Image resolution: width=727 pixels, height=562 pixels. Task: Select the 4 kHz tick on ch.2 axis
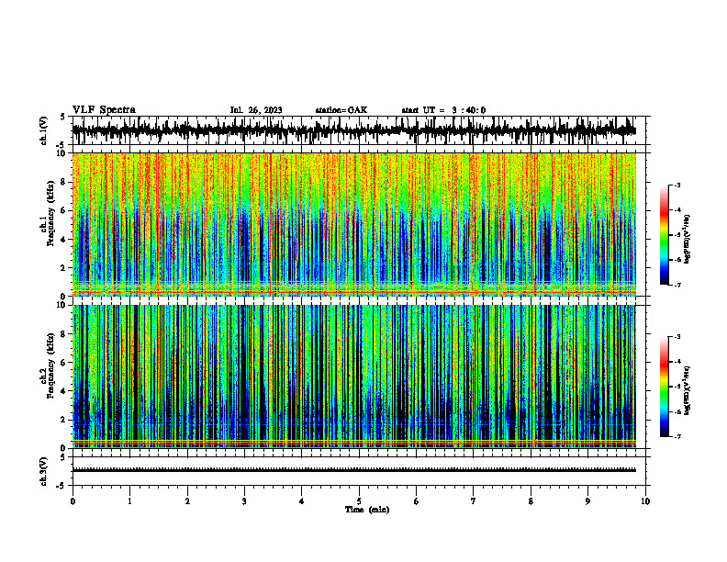coord(65,391)
